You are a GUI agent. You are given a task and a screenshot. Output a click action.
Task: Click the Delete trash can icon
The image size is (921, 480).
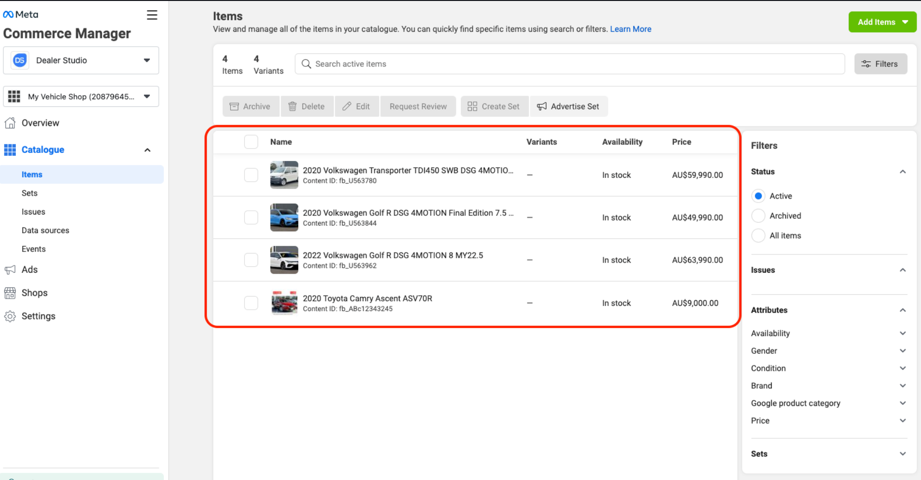pos(292,106)
